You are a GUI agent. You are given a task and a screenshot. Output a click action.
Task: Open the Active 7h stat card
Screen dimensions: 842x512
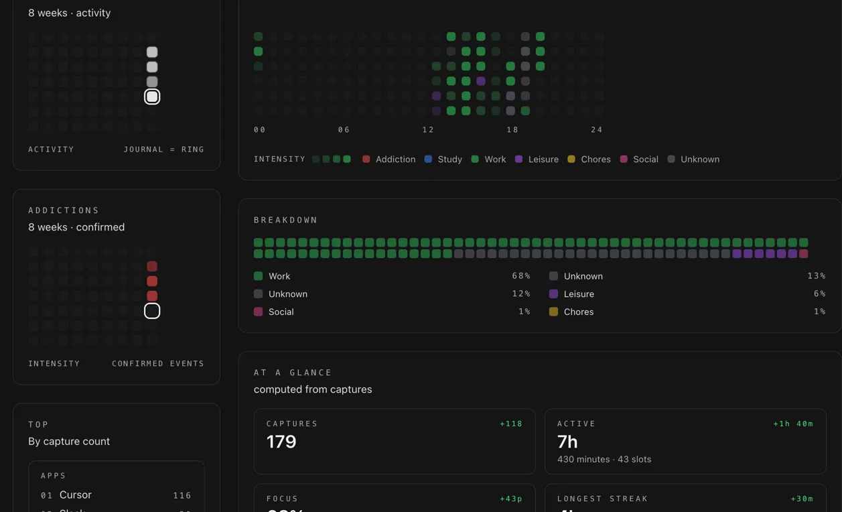coord(685,441)
